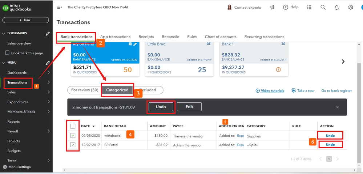The height and width of the screenshot is (174, 363).
Task: Click the pencil icon on the blue account card
Action: point(135,44)
